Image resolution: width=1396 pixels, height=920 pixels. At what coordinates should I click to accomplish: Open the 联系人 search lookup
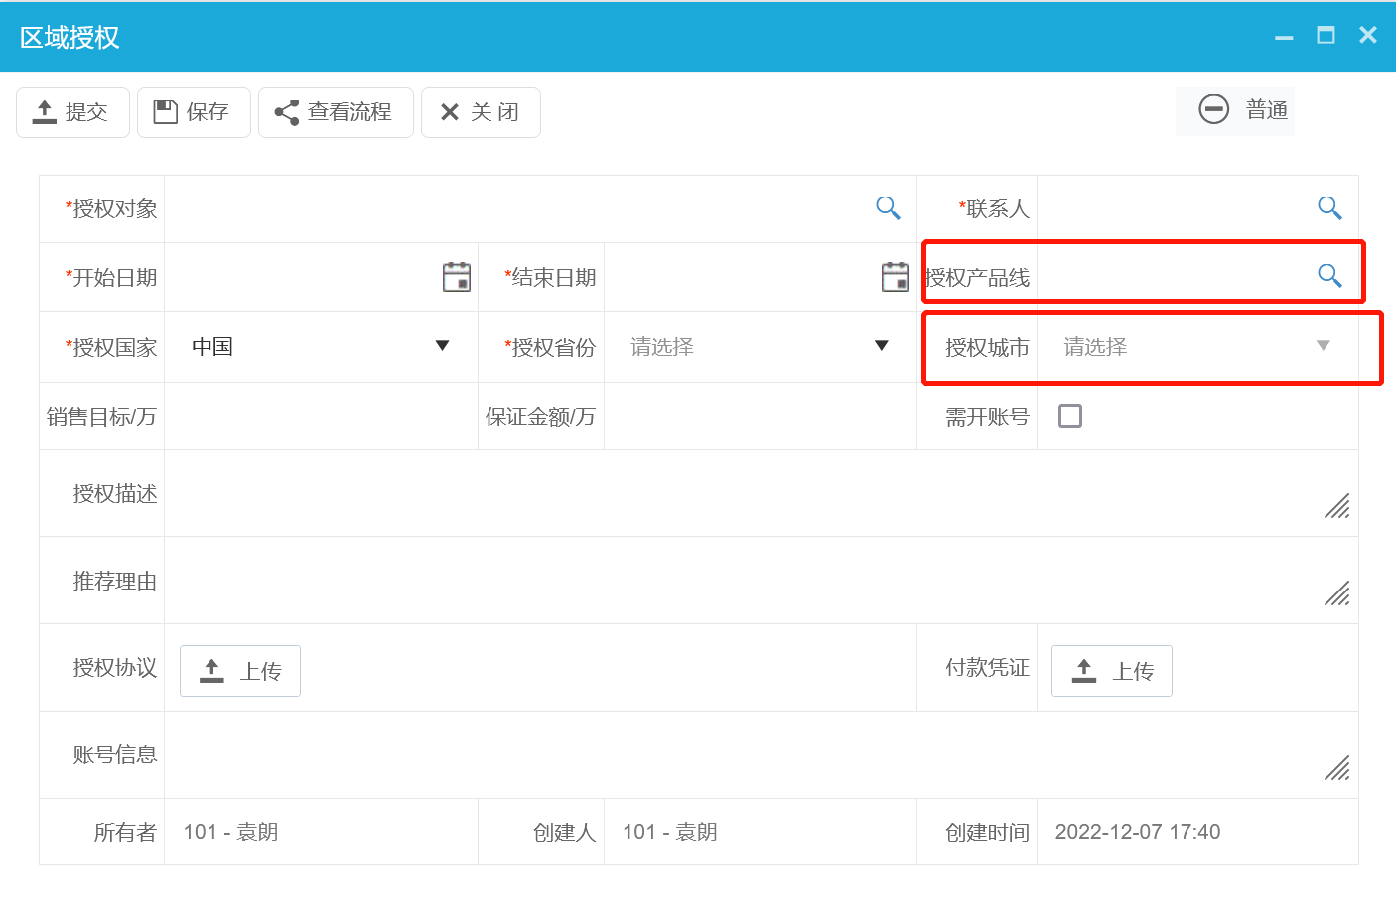[1328, 207]
